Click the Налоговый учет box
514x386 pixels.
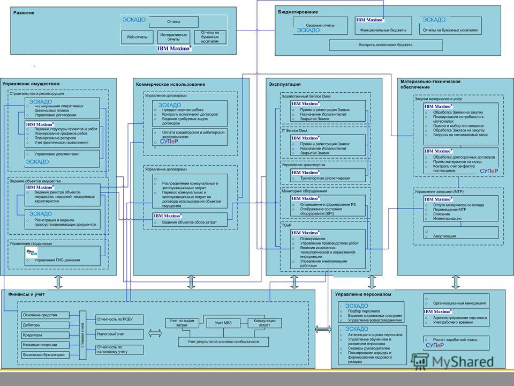pyautogui.click(x=119, y=334)
